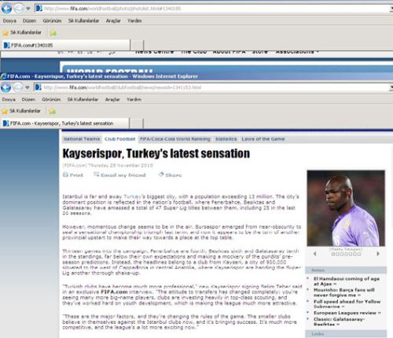Open 'El Hamdaoui coming of age at Ajax' link

coord(347,281)
